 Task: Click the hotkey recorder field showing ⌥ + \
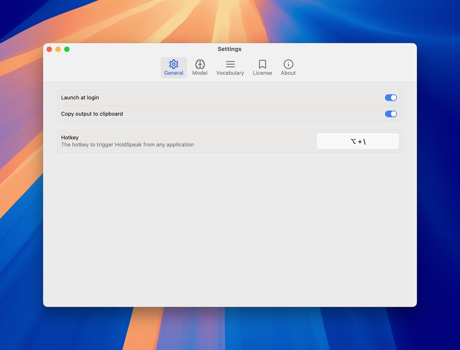pyautogui.click(x=358, y=141)
